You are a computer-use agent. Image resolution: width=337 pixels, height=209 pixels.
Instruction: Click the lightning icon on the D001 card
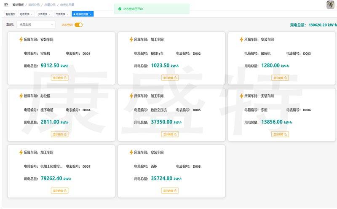click(21, 39)
